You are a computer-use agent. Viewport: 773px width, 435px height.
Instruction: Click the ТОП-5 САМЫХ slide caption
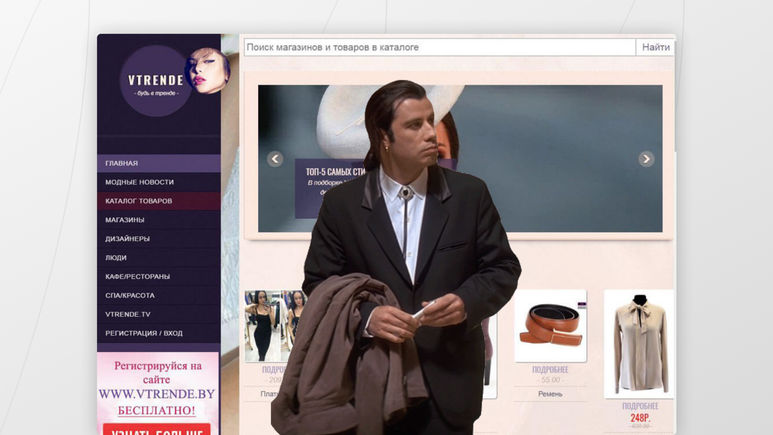[x=335, y=172]
